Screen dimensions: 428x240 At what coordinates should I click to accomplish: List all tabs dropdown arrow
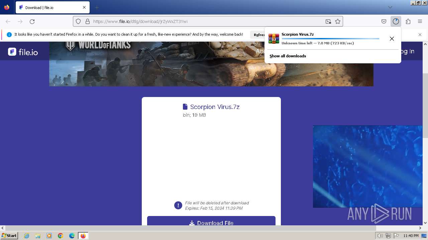[390, 7]
